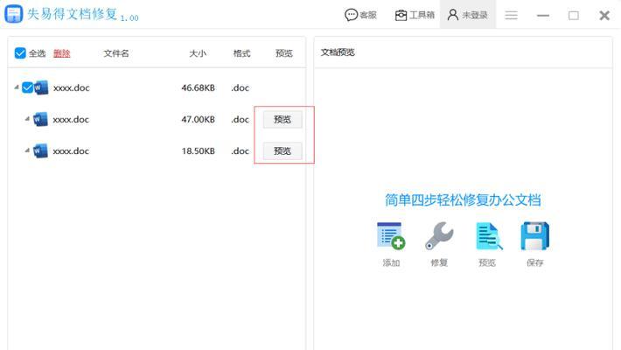This screenshot has width=621, height=350.
Task: Expand the 47.00KB xxxx.doc row arrow
Action: (x=27, y=118)
